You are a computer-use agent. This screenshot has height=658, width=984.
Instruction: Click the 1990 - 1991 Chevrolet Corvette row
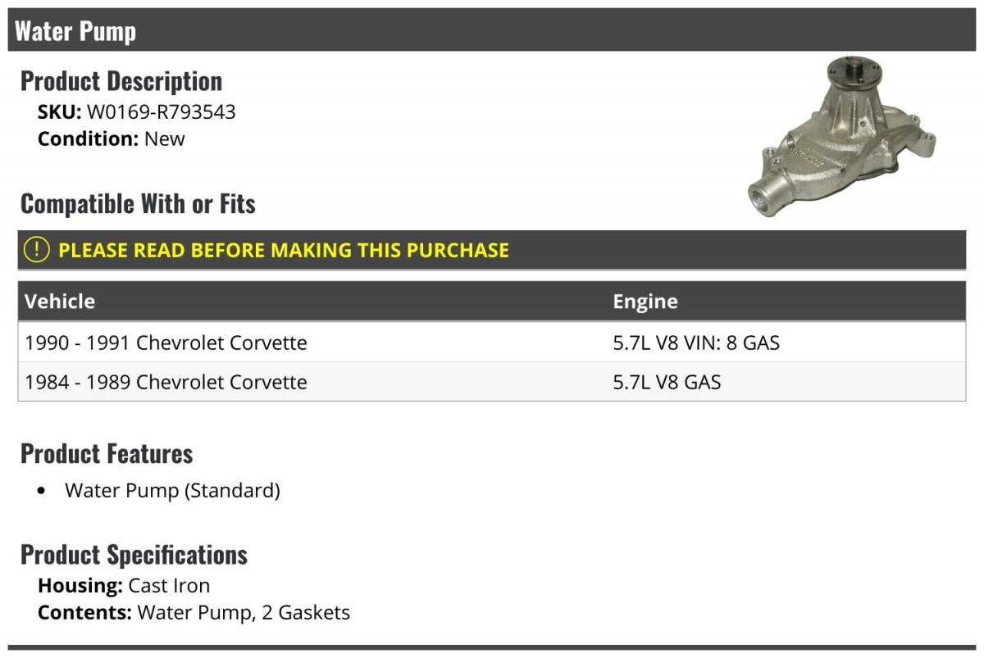166,343
